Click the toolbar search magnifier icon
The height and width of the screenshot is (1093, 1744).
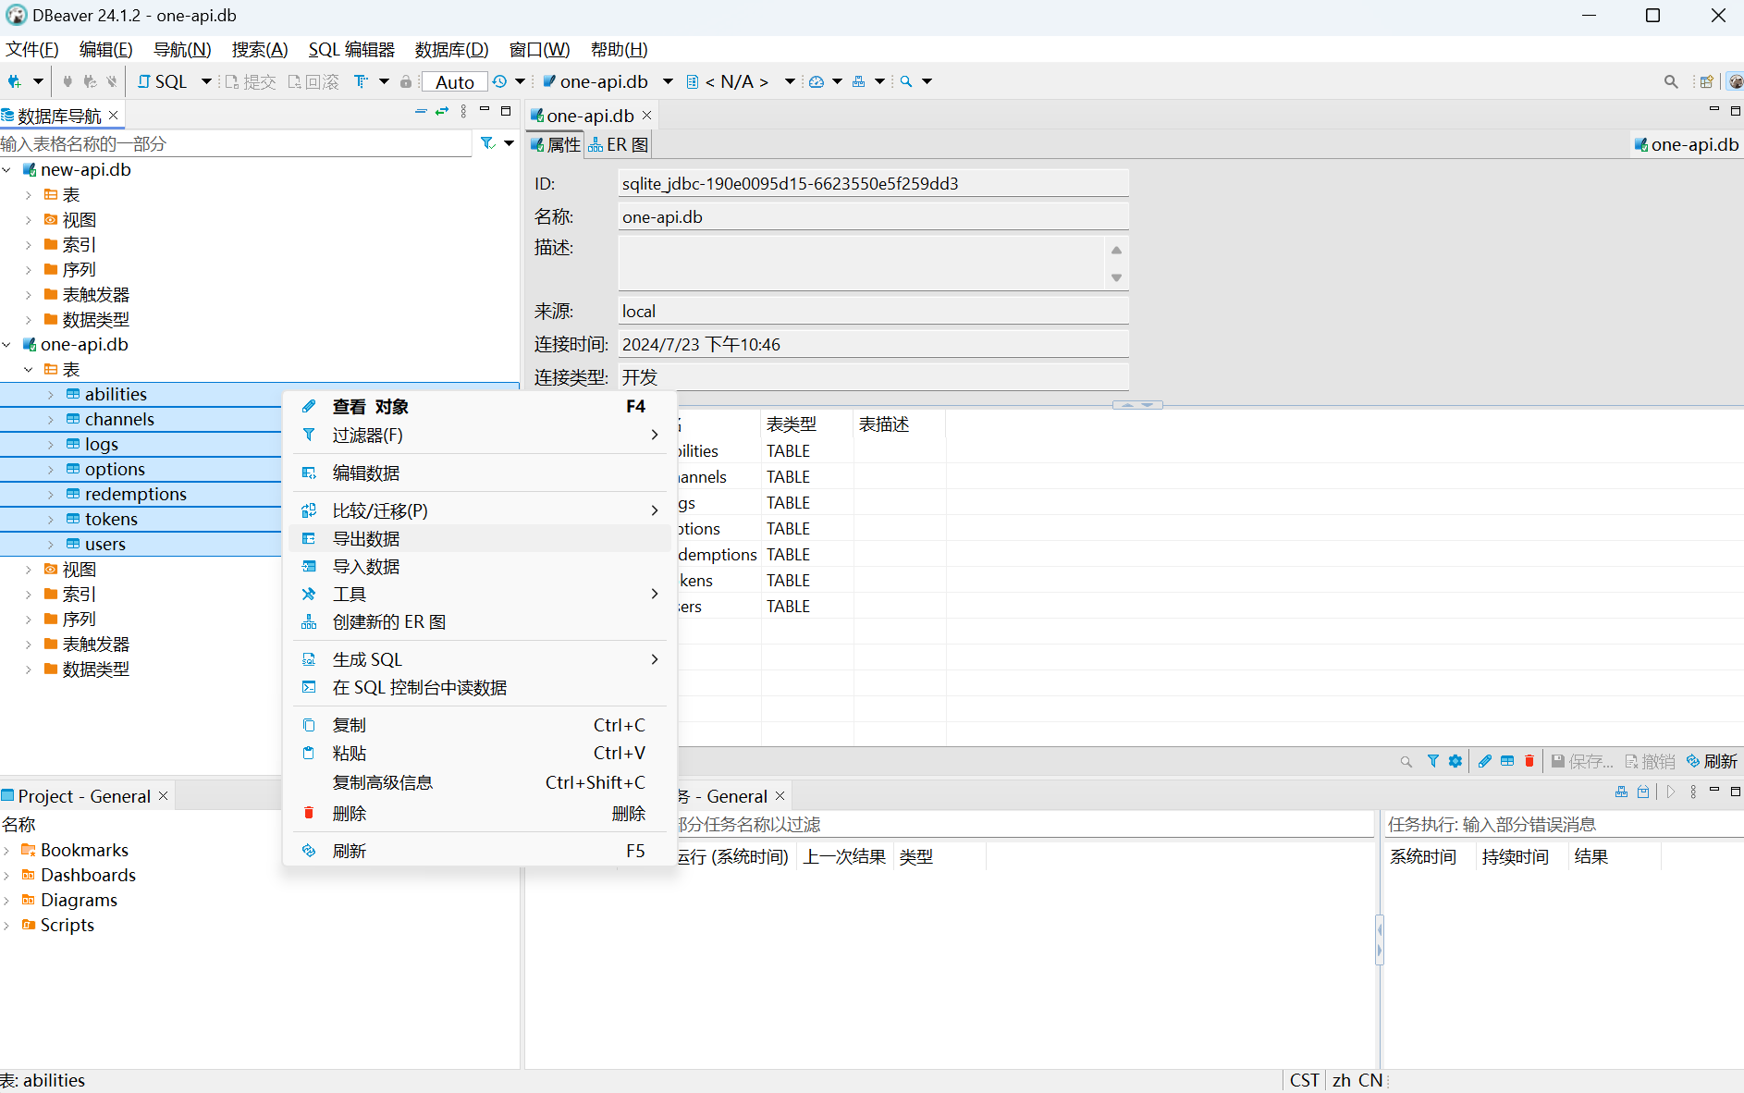point(906,81)
